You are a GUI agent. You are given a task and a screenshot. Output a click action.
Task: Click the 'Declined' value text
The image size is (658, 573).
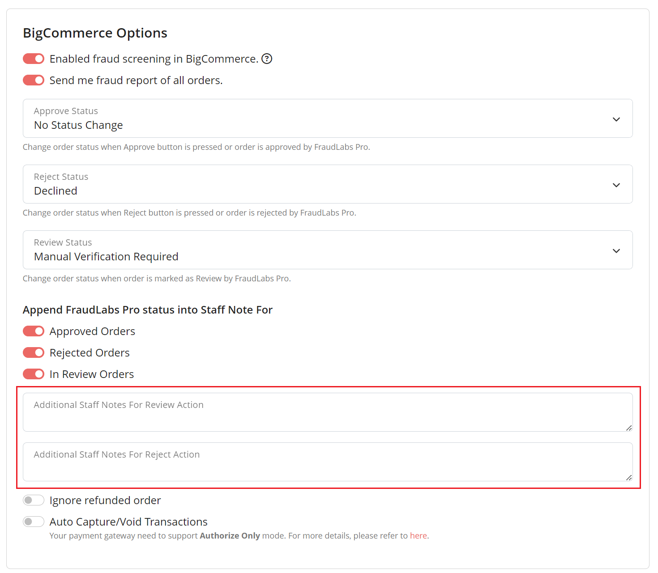56,191
